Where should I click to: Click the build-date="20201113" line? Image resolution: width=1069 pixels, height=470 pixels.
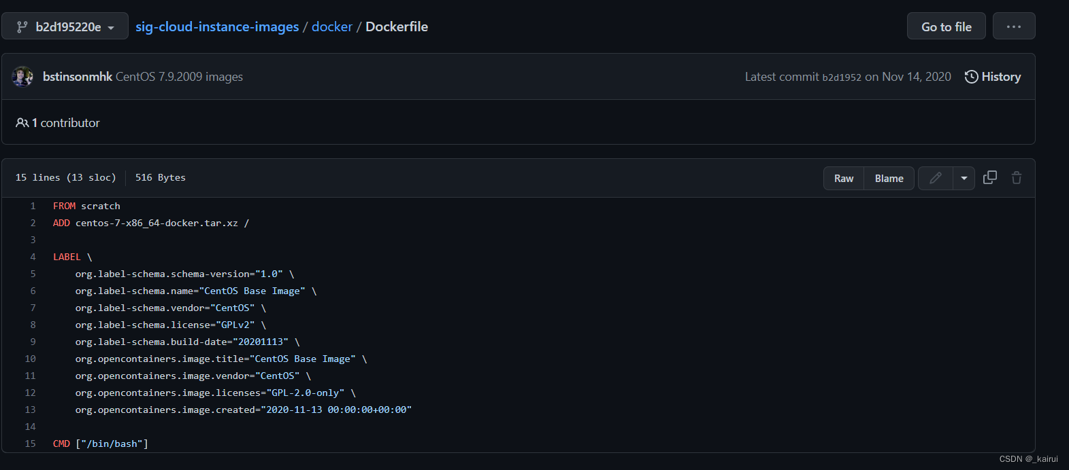click(187, 342)
